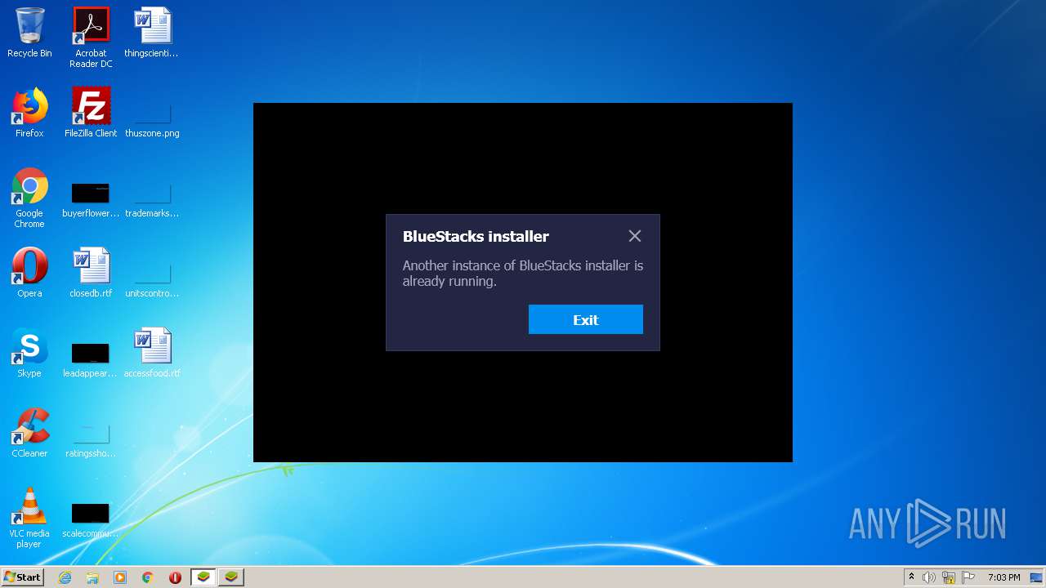The height and width of the screenshot is (588, 1046).
Task: Click the Exit button in BlueStacks dialog
Action: [585, 319]
